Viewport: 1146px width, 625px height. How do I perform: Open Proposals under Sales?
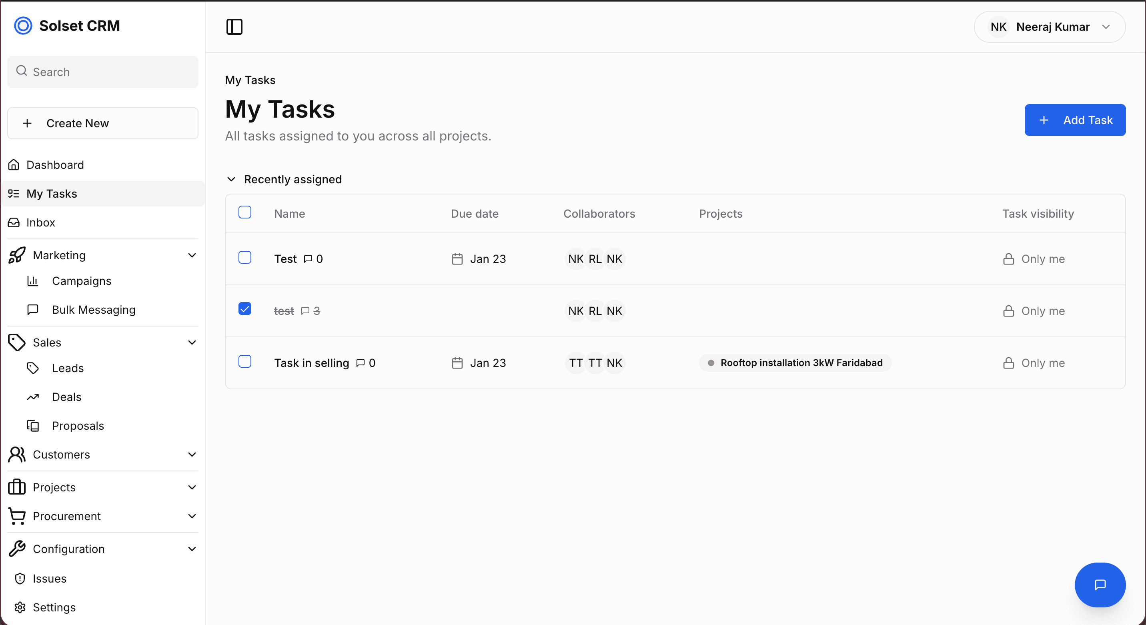pos(78,426)
